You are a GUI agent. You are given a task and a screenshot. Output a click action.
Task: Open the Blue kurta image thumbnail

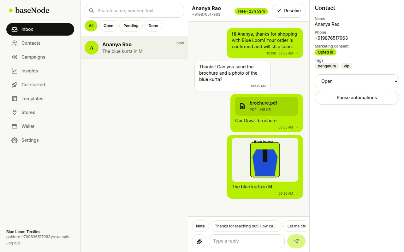click(265, 160)
